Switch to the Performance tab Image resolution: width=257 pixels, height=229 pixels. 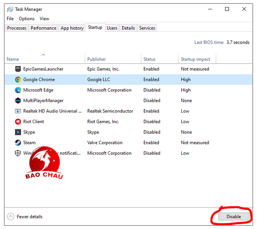[x=43, y=28]
